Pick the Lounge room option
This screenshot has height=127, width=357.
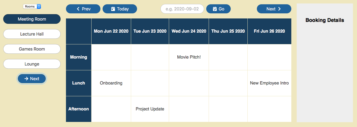(32, 64)
